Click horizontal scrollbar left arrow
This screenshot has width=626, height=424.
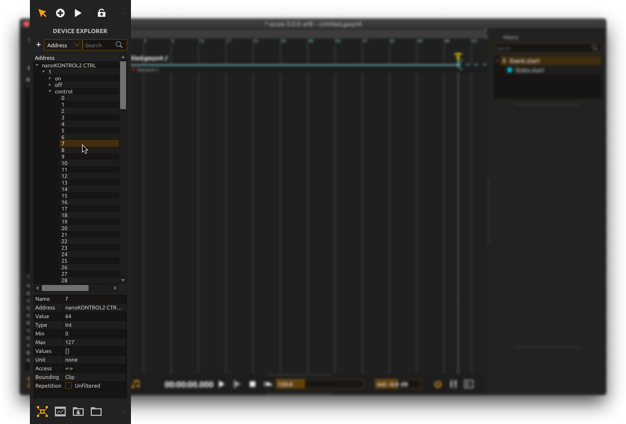pos(37,288)
